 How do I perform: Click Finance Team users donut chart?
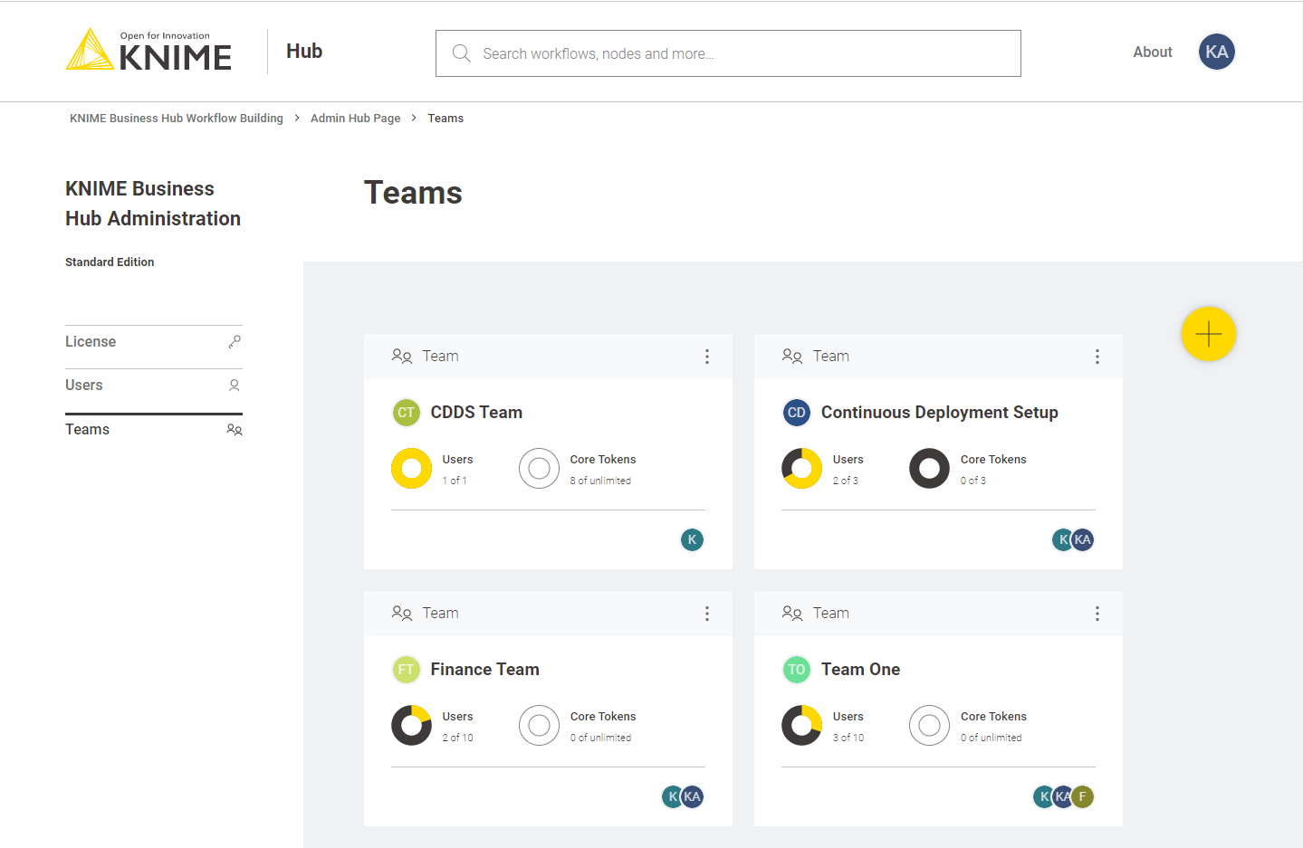point(411,726)
